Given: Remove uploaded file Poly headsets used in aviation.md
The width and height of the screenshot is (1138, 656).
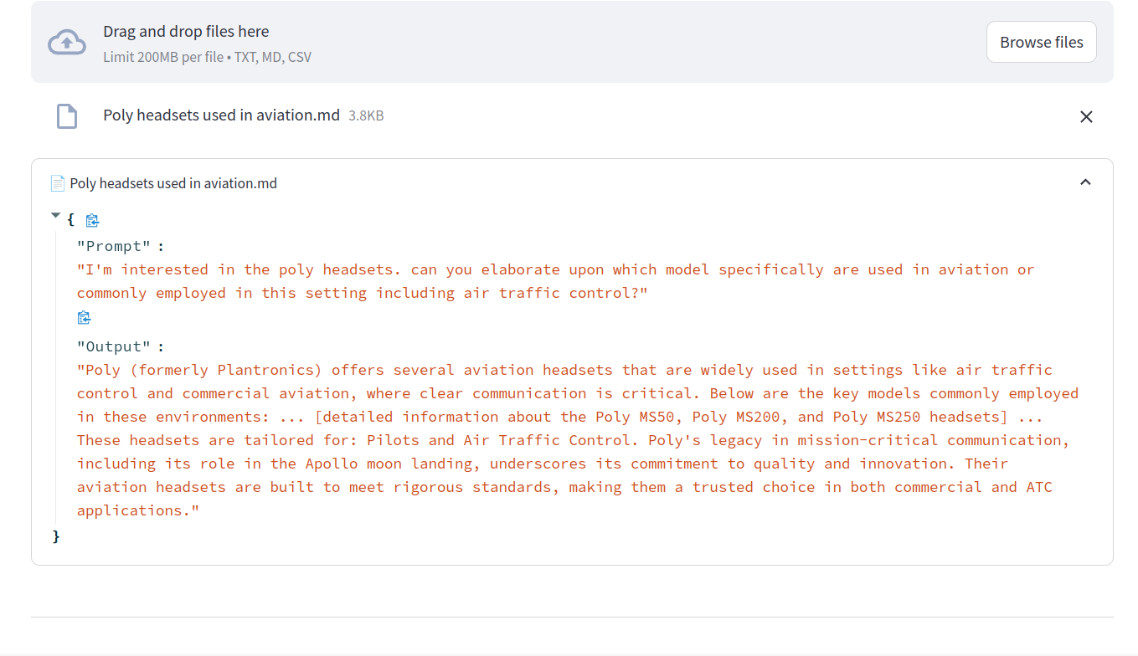Looking at the screenshot, I should pos(1086,116).
